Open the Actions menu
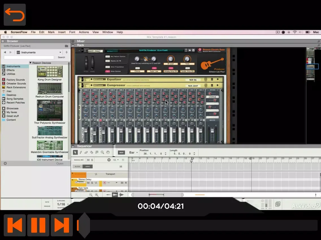This screenshot has width=321, height=240. pyautogui.click(x=84, y=32)
